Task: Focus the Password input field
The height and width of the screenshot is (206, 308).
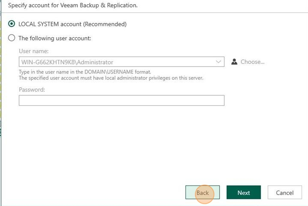Action: click(x=121, y=100)
